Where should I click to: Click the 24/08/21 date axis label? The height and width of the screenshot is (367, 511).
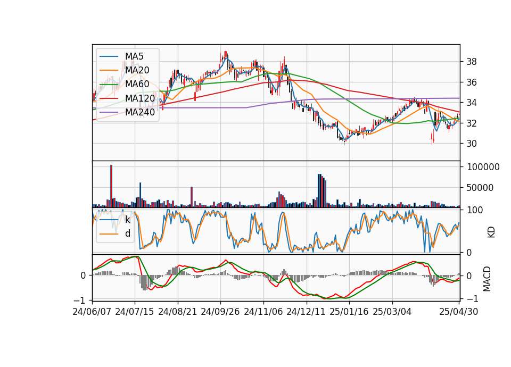(178, 312)
